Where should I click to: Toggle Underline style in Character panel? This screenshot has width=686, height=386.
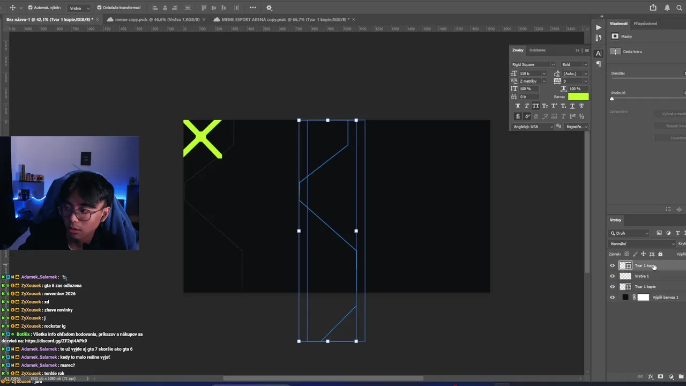[x=572, y=106]
